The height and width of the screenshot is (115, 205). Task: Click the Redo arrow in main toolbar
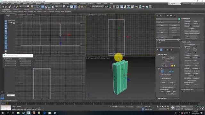[6, 7]
